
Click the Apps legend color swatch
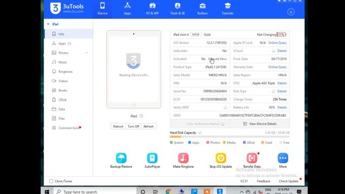coord(189,142)
